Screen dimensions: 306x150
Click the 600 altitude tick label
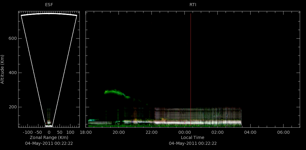coord(13,39)
